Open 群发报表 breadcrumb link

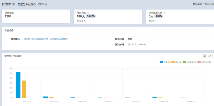pyautogui.click(x=197, y=4)
